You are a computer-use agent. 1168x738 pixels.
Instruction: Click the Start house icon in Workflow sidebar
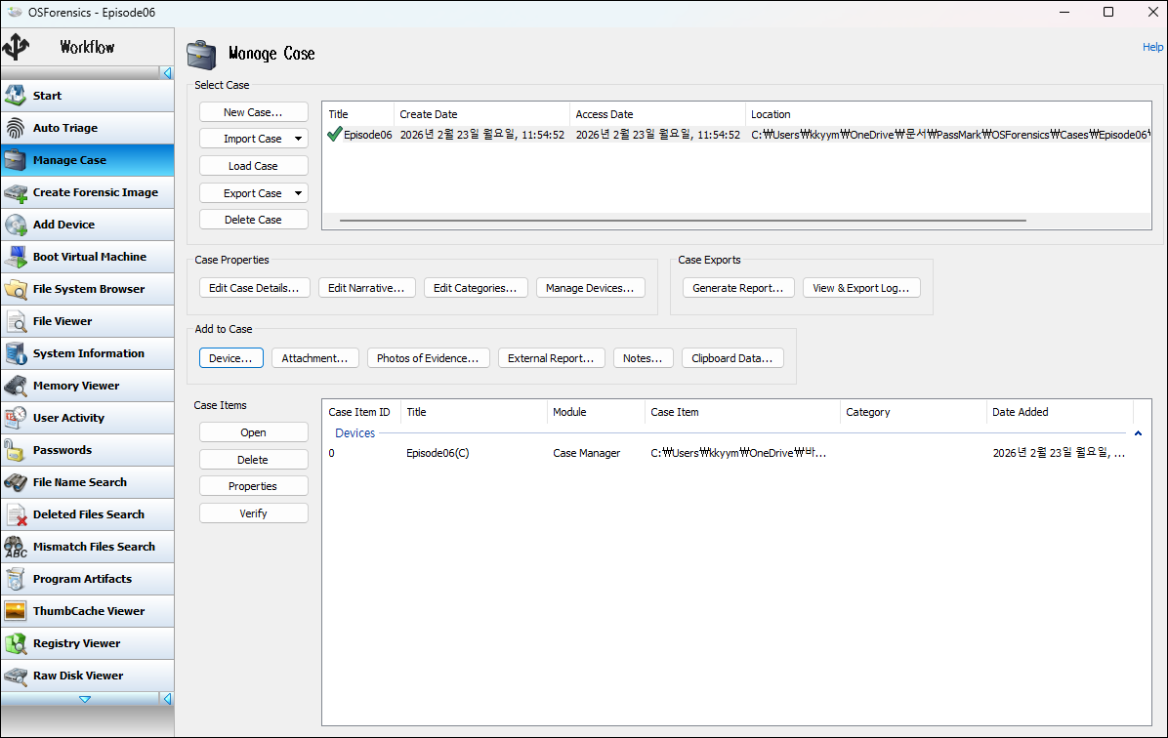pos(15,96)
